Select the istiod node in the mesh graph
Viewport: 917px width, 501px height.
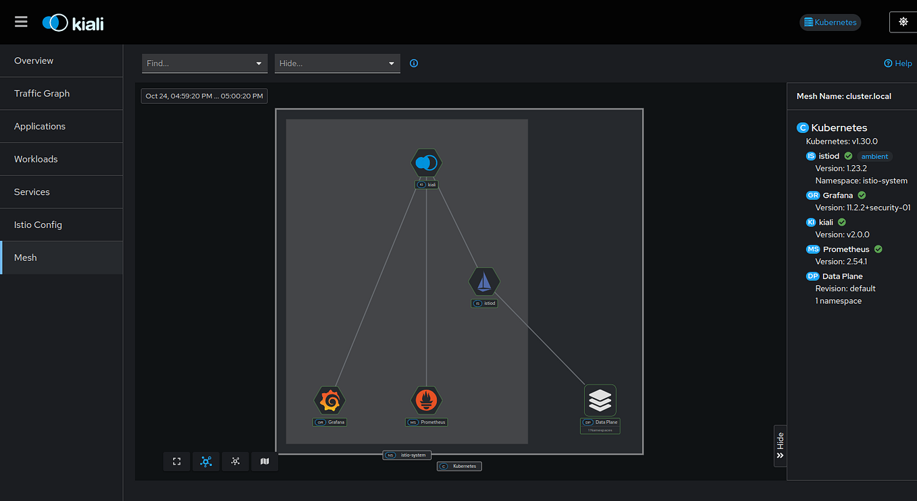[484, 281]
